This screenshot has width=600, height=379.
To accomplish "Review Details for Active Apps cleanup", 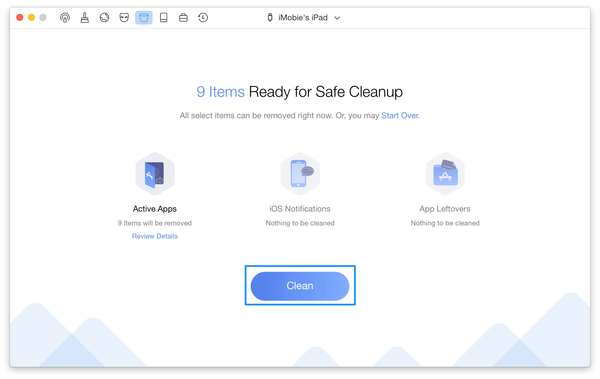I will click(x=155, y=236).
